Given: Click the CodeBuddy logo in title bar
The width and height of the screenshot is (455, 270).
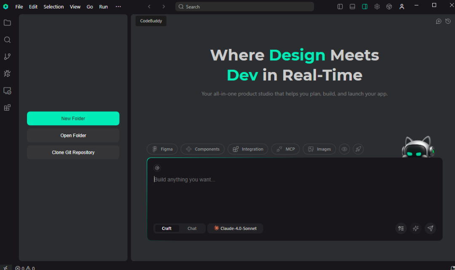Looking at the screenshot, I should [x=5, y=6].
